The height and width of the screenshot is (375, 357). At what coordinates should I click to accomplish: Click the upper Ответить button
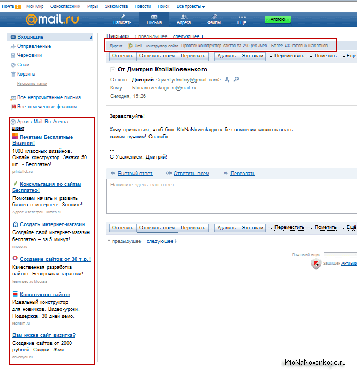[x=123, y=56]
